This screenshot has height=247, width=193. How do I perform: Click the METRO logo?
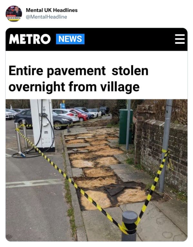[30, 39]
